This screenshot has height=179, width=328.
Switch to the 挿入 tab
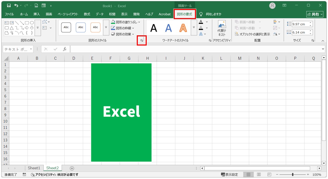[37, 14]
